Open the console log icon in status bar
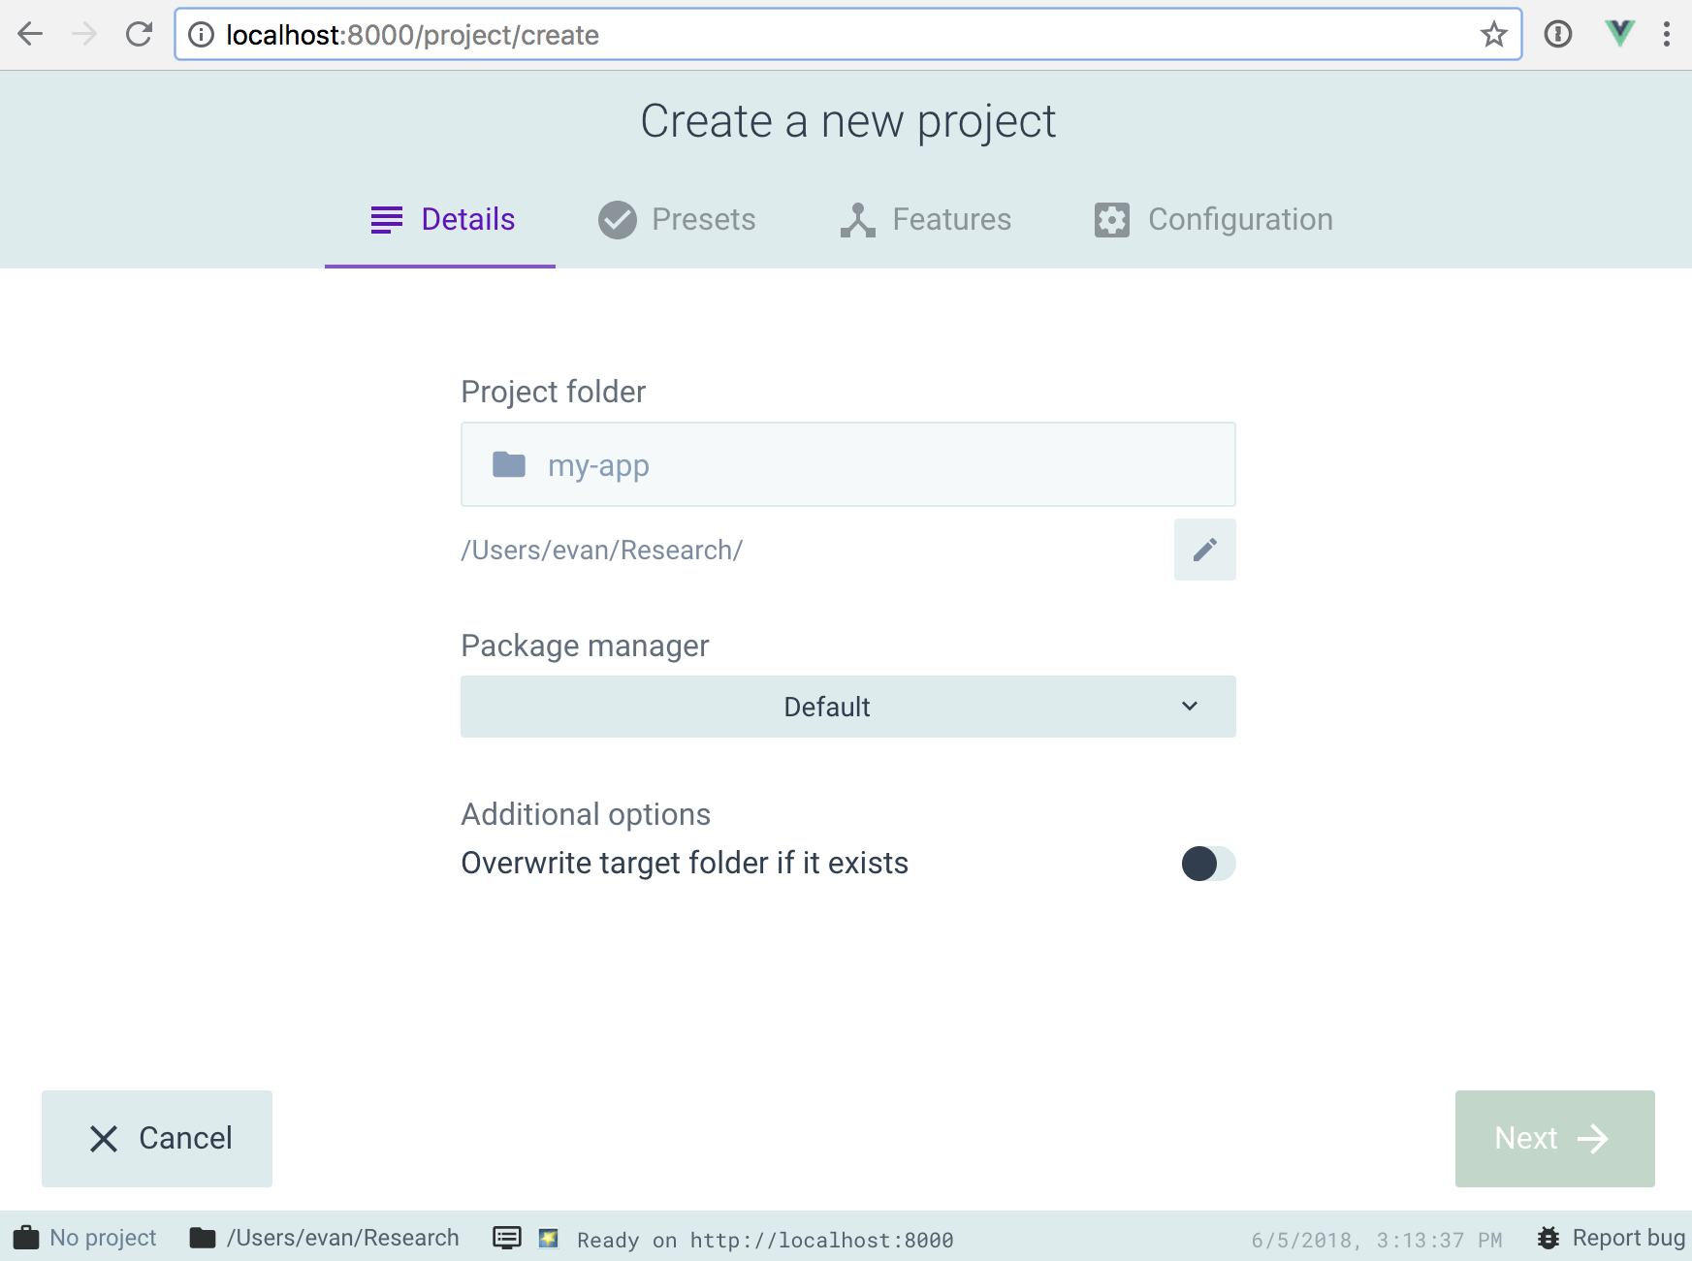Screen dimensions: 1692x1261 click(506, 1238)
